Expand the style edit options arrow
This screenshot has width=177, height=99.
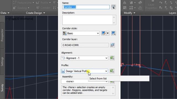[x=108, y=33]
